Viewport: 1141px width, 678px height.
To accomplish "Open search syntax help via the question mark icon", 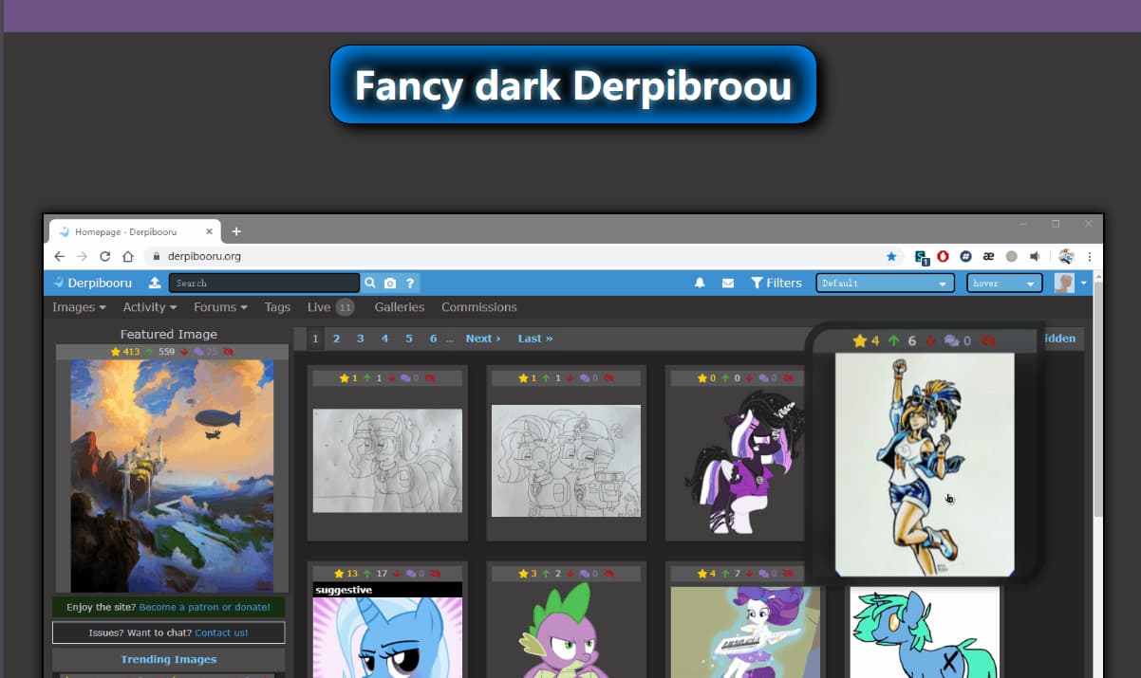I will 410,283.
